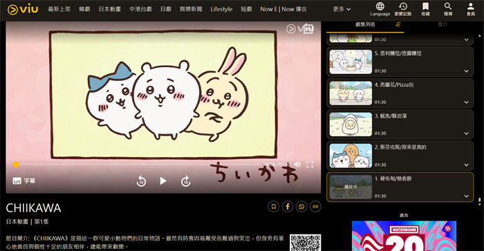Switch to 劇集列表 tab
Viewport: 484px width, 251px height.
click(x=365, y=24)
